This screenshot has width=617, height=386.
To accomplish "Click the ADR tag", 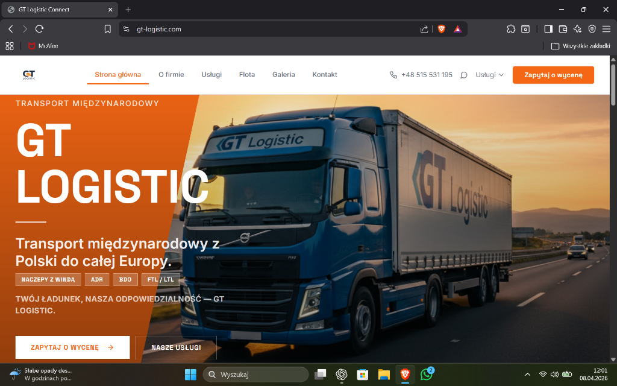I will pyautogui.click(x=97, y=279).
